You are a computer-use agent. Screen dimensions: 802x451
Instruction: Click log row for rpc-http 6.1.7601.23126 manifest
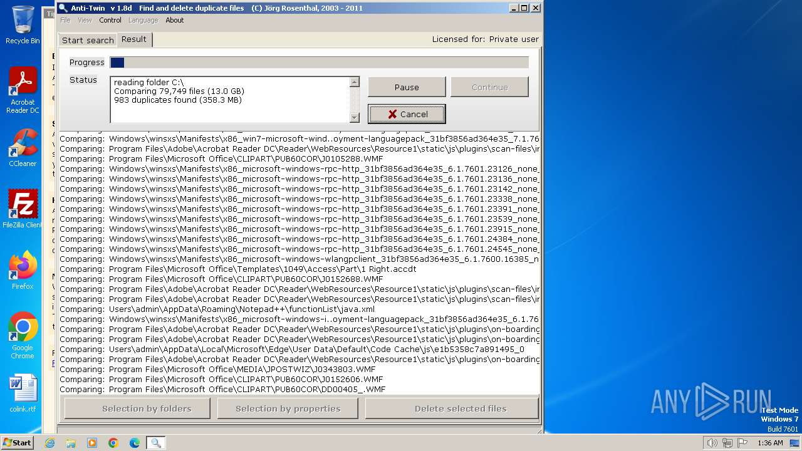(x=299, y=168)
